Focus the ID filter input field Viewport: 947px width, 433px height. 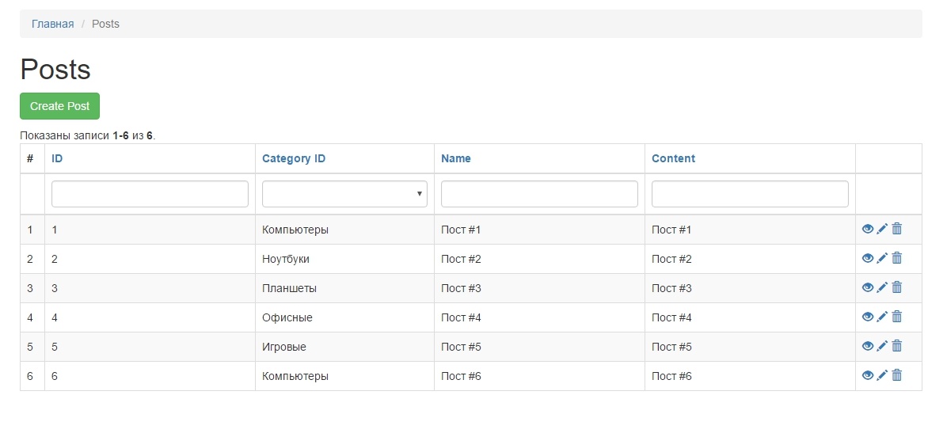click(150, 194)
